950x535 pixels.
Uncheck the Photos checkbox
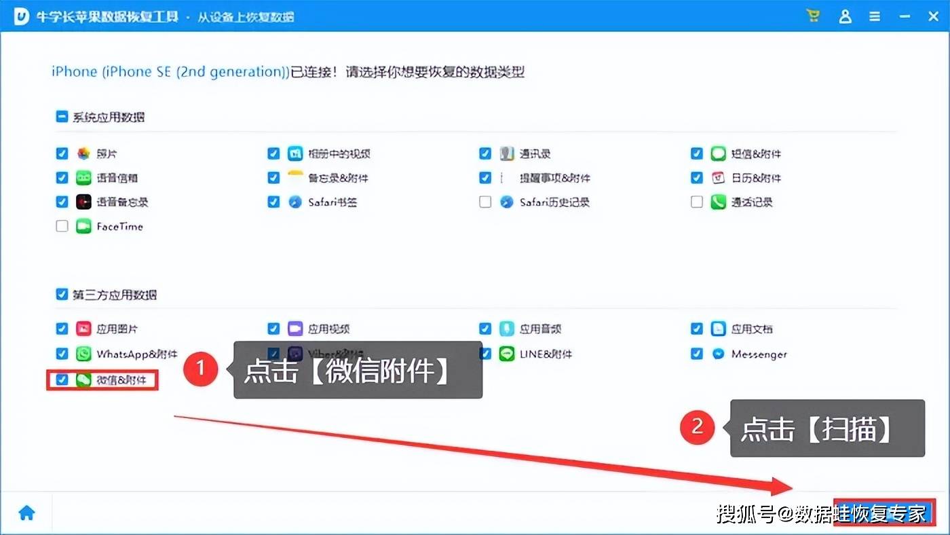coord(62,154)
